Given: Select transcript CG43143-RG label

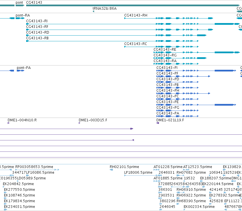Looking at the screenshot, I should (x=165, y=55).
